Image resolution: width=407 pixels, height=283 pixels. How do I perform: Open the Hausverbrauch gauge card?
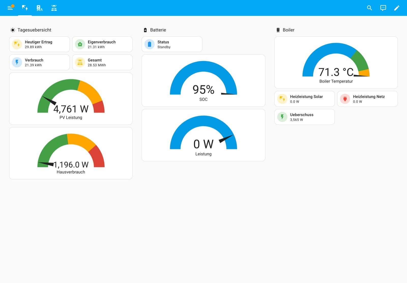pyautogui.click(x=71, y=153)
